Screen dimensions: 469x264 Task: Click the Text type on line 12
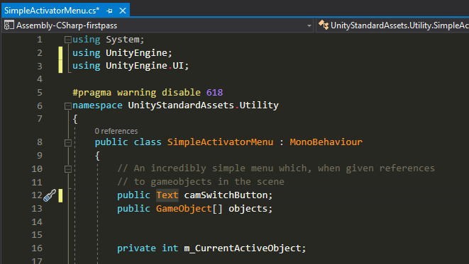[x=167, y=195]
